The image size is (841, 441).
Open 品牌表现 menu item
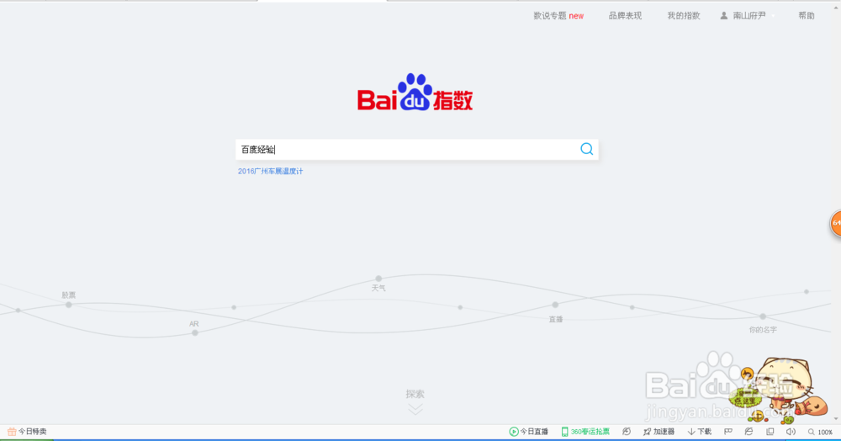[625, 15]
